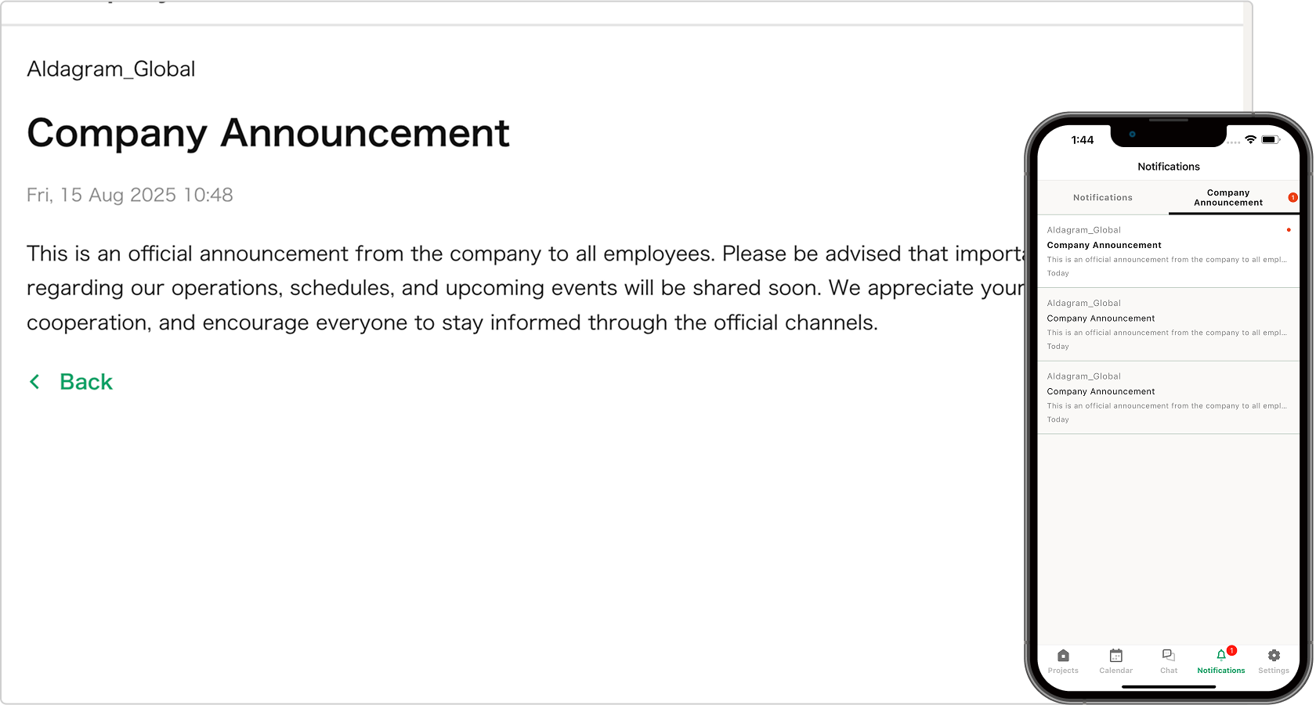Open the third Company Announcement list item
1316x705 pixels.
[x=1167, y=397]
